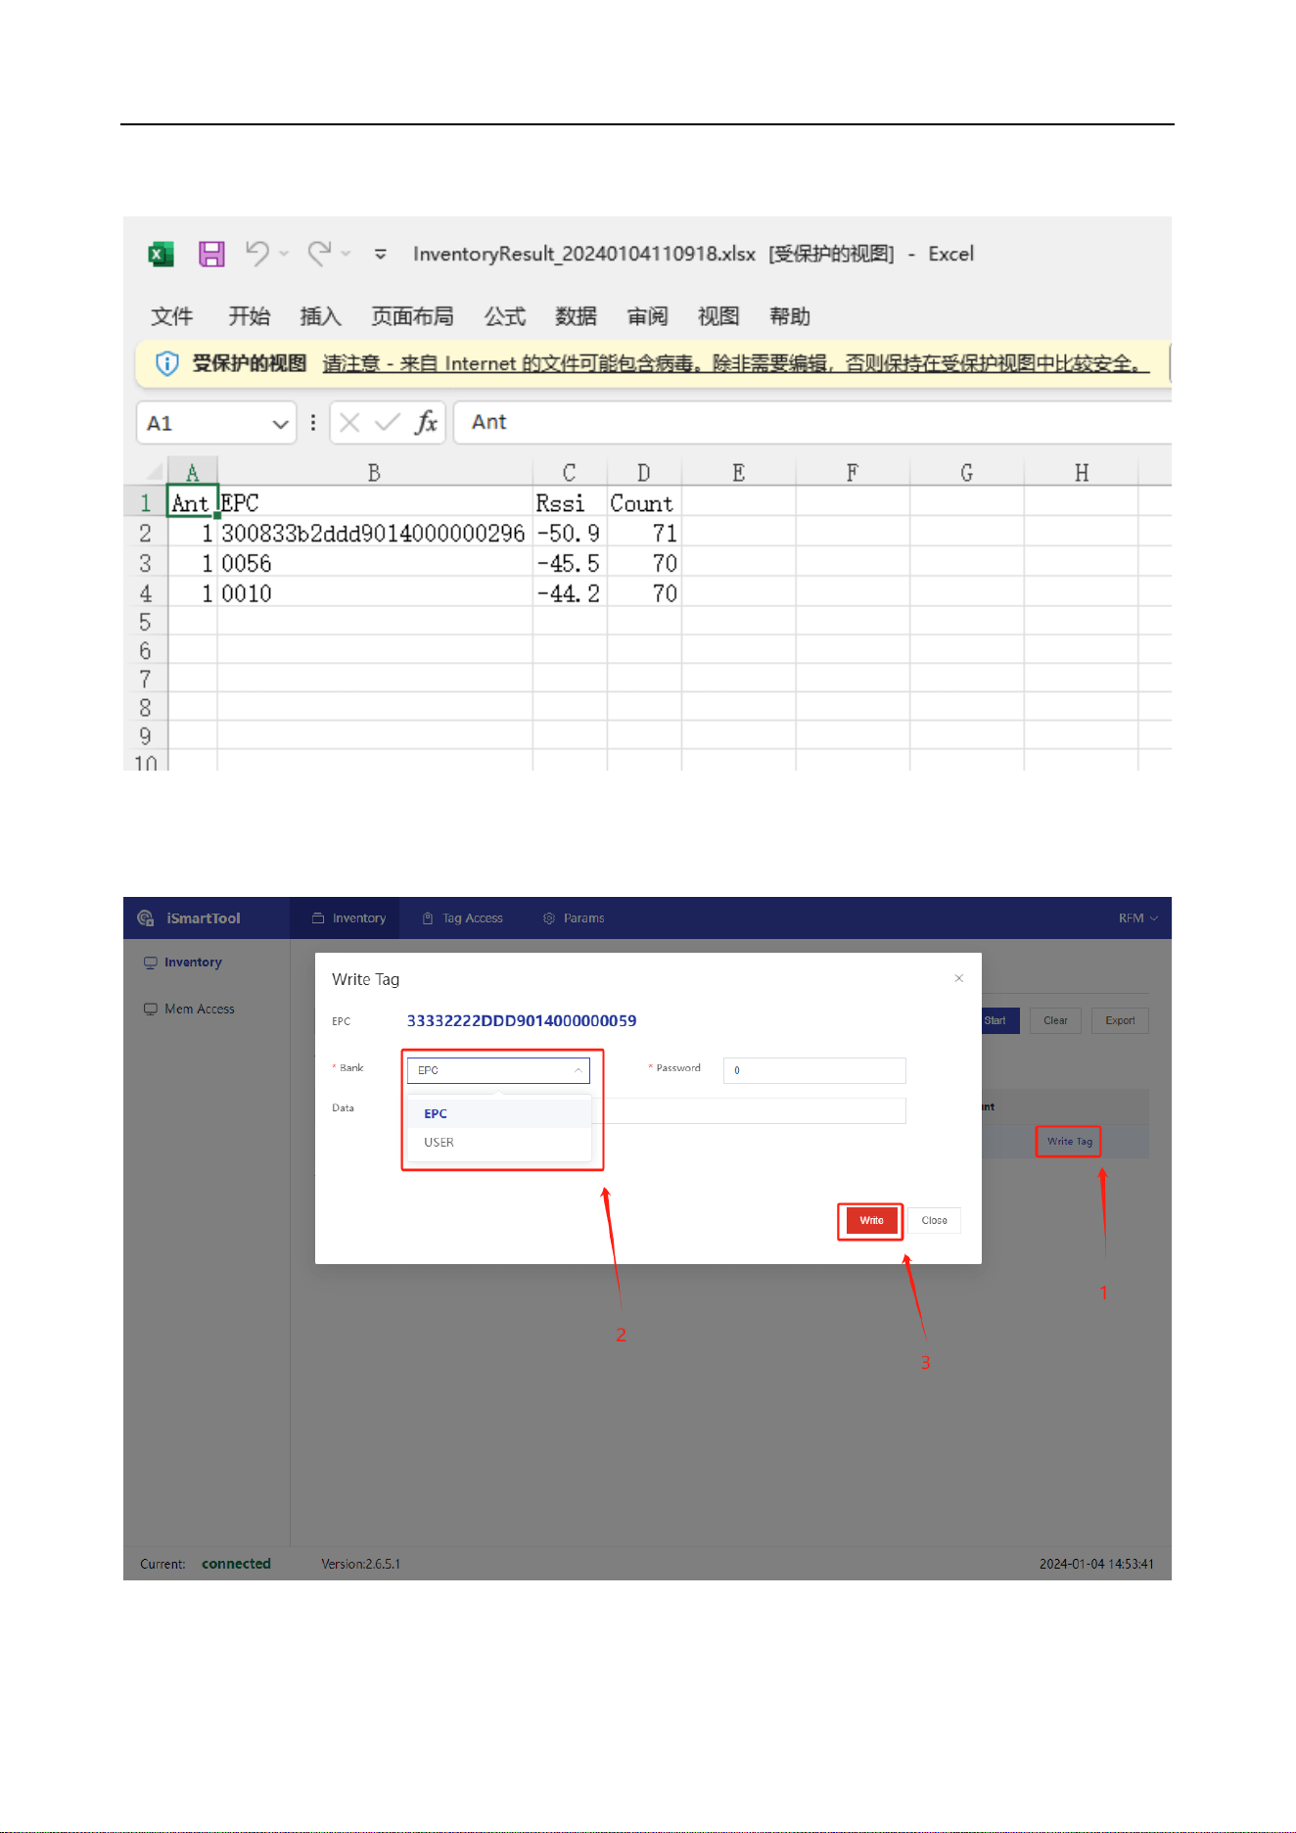Click the Write Tag link in table

click(1069, 1142)
